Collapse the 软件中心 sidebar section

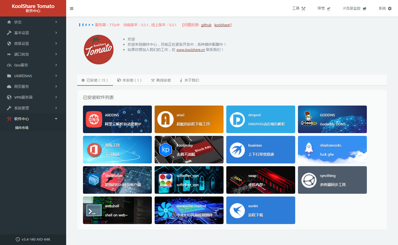tap(33, 119)
